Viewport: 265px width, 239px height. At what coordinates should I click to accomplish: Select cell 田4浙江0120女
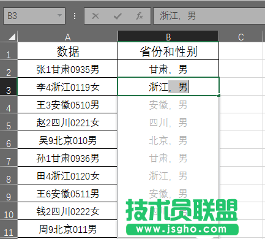pos(67,175)
